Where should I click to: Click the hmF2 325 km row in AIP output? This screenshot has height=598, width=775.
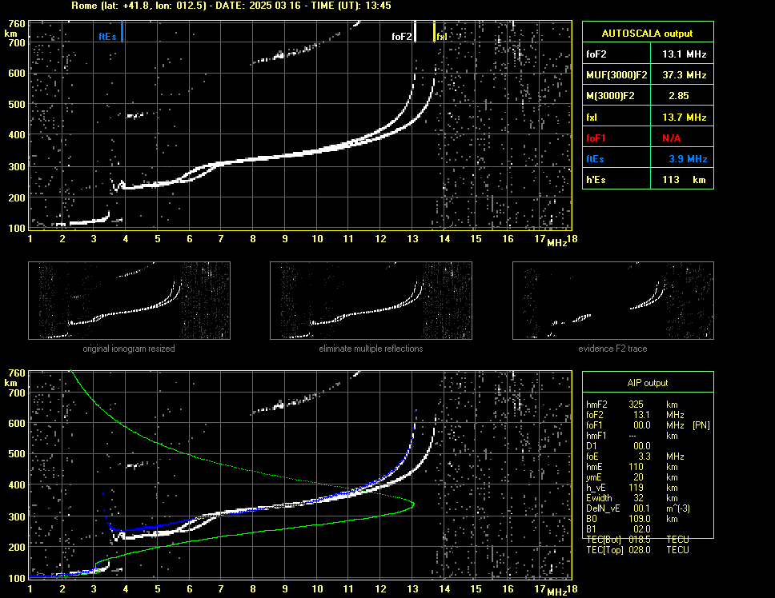coord(632,405)
